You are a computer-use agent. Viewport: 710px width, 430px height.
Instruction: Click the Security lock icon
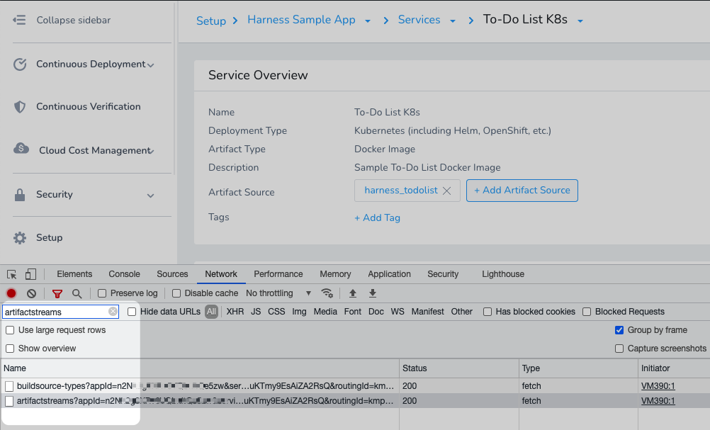pos(20,195)
